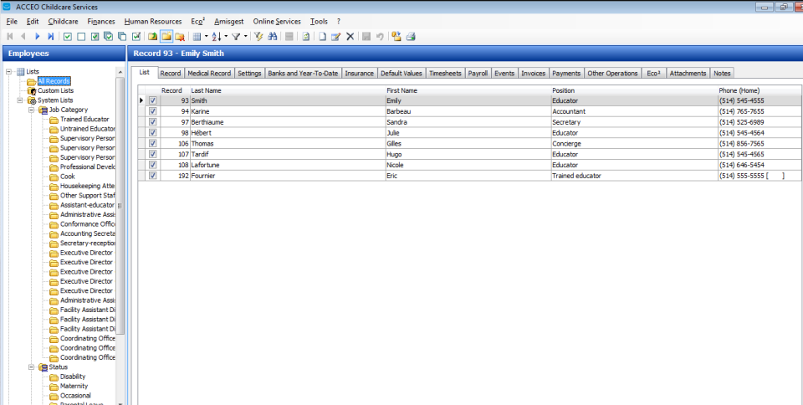Viewport: 803px width, 405px height.
Task: Sort by the Last Name column header
Action: 287,90
